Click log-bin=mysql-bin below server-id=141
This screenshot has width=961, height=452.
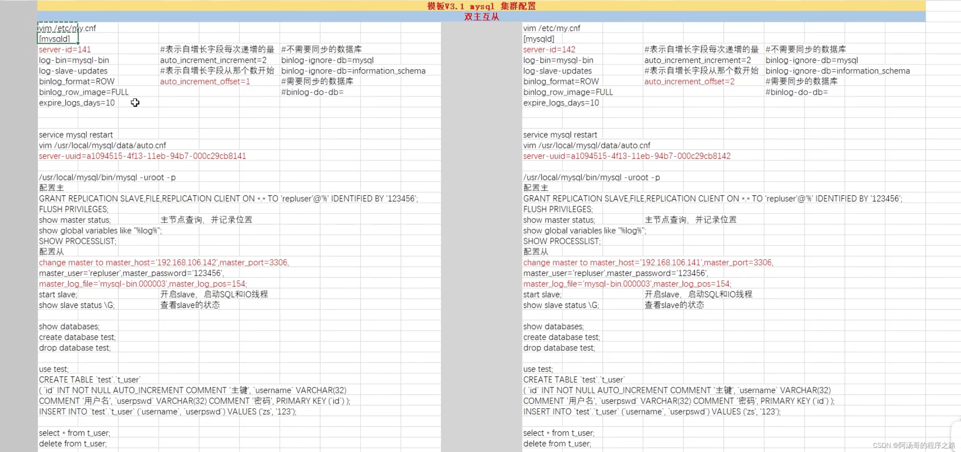pyautogui.click(x=74, y=60)
